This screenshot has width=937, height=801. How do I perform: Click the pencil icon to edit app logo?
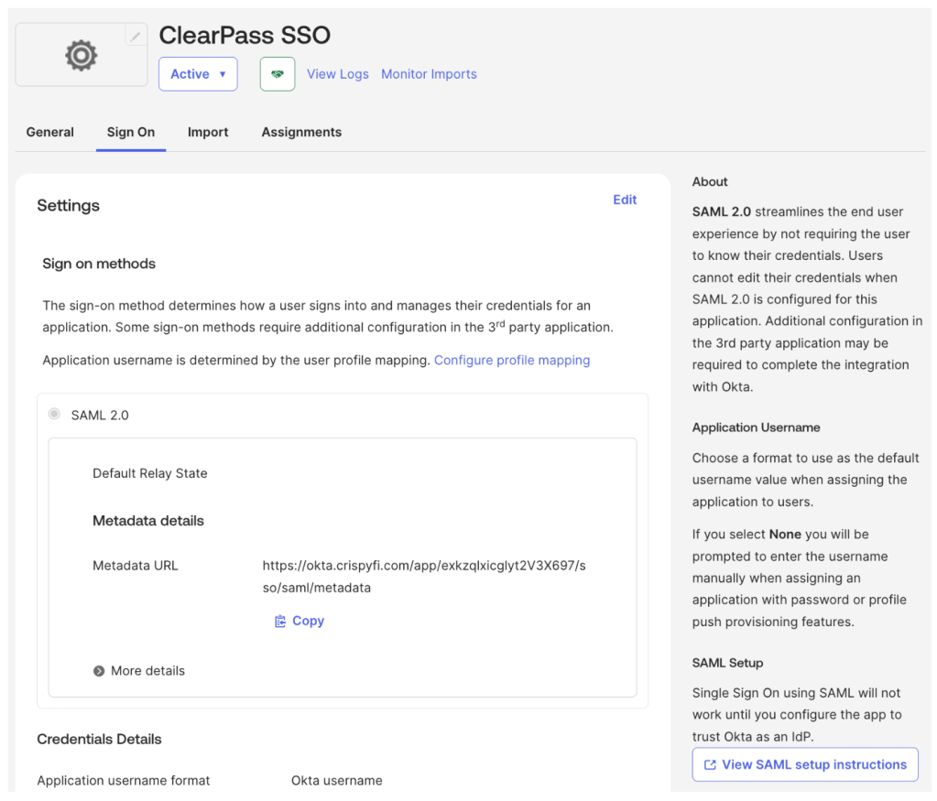click(136, 37)
